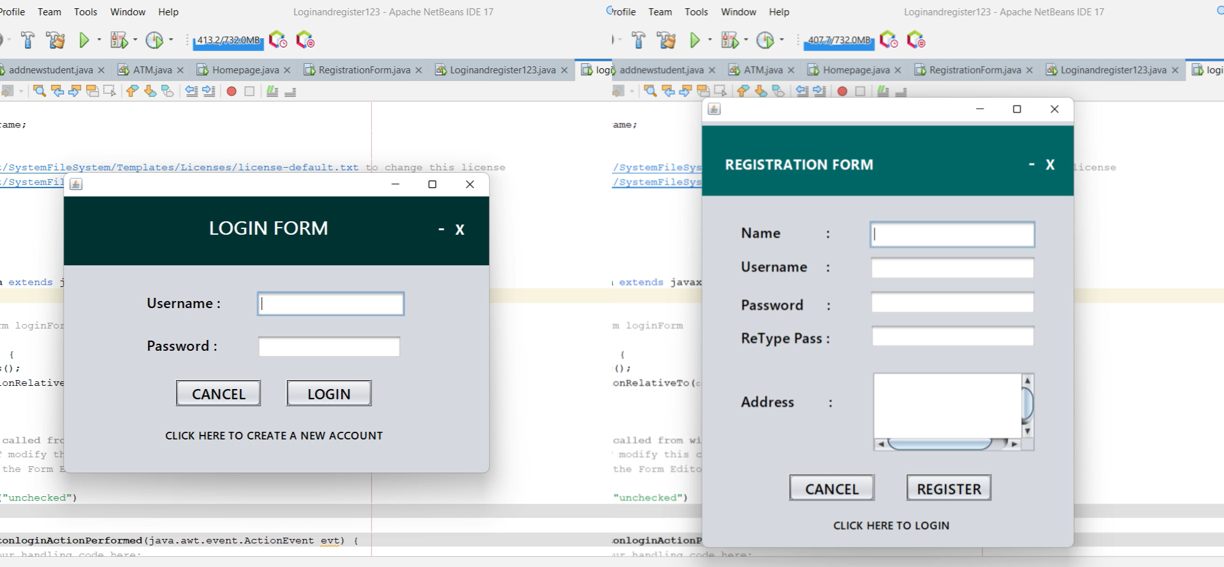Click Find Previous Occurrence arrow in left editor
The image size is (1224, 567).
click(57, 91)
